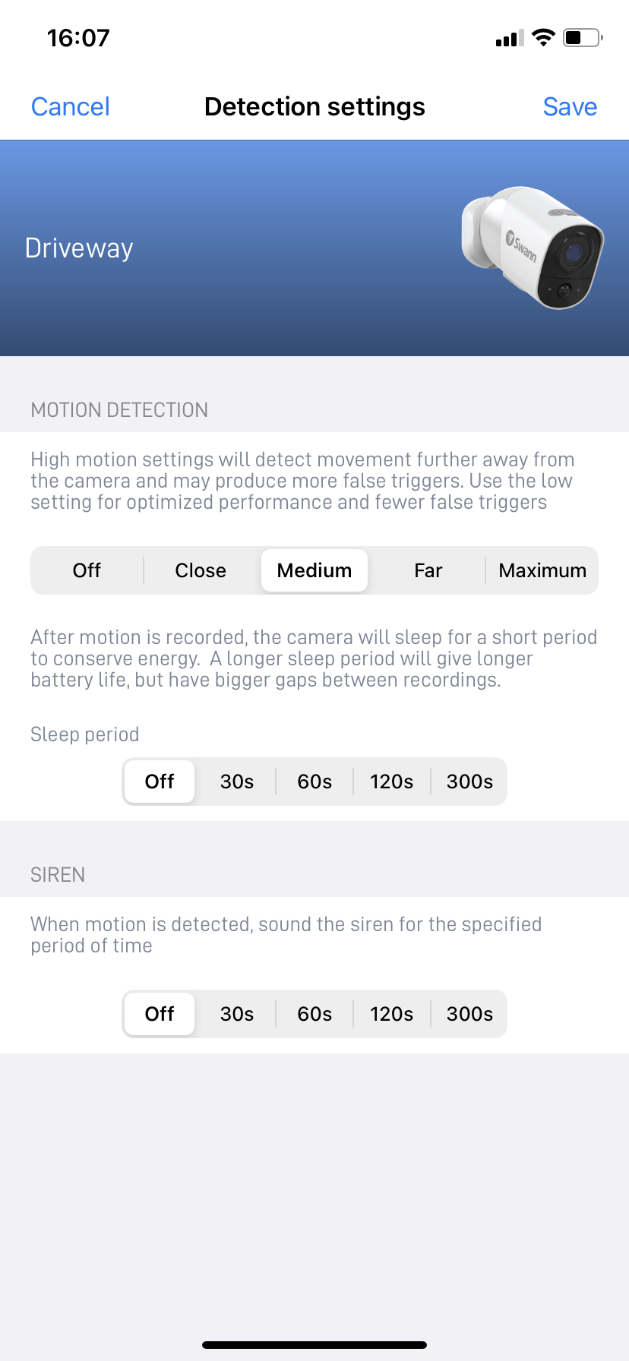Tap the Wi-Fi status icon
Image resolution: width=629 pixels, height=1361 pixels.
click(543, 37)
